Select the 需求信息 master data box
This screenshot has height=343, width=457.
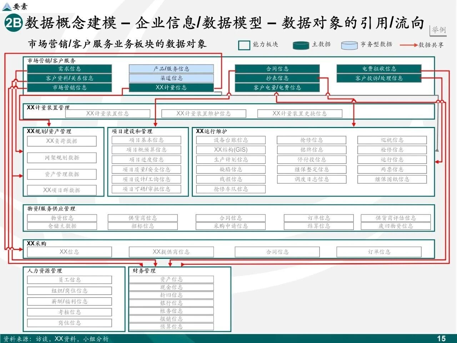(69, 69)
